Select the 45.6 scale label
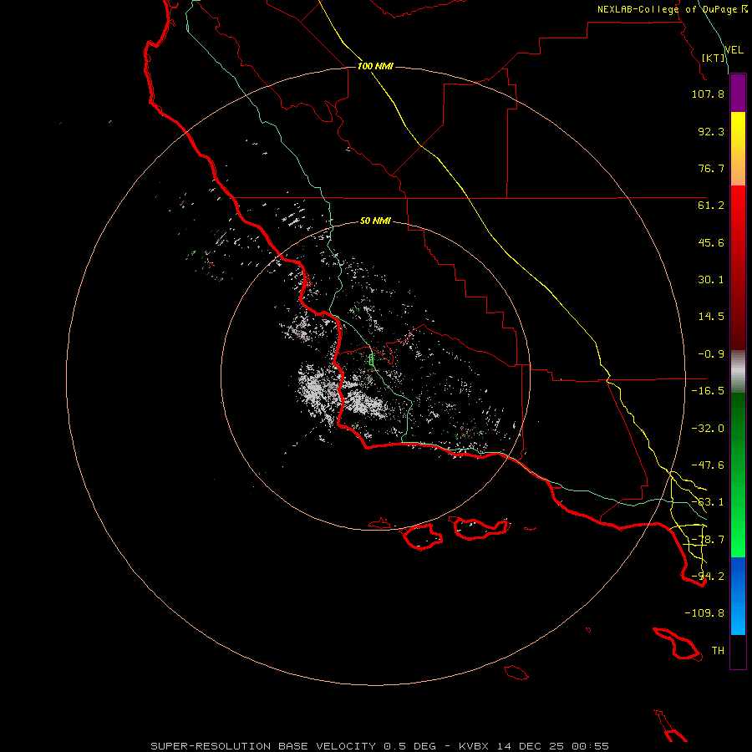 click(711, 242)
